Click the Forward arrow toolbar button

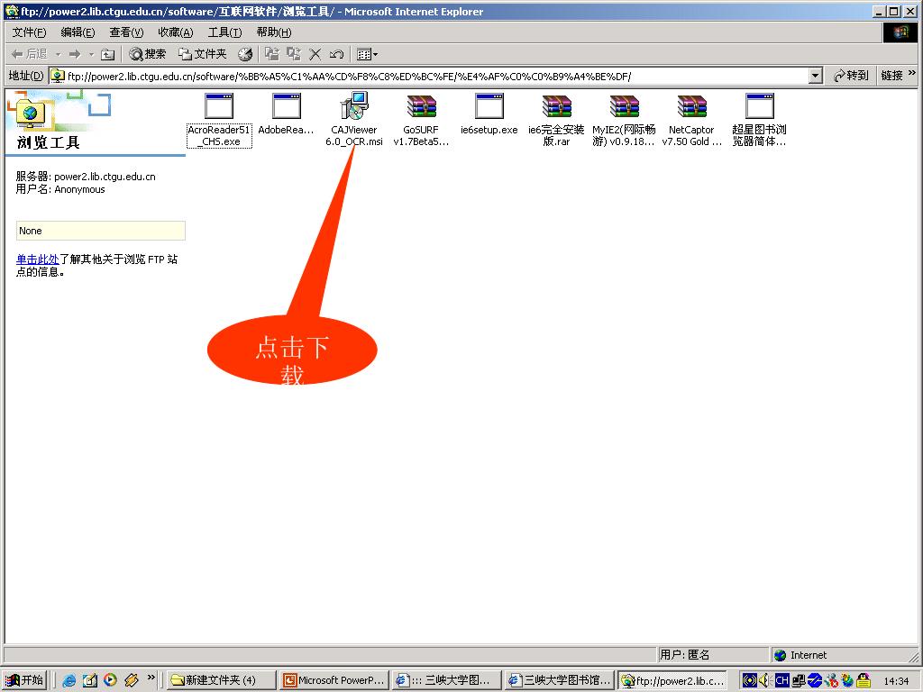click(75, 55)
